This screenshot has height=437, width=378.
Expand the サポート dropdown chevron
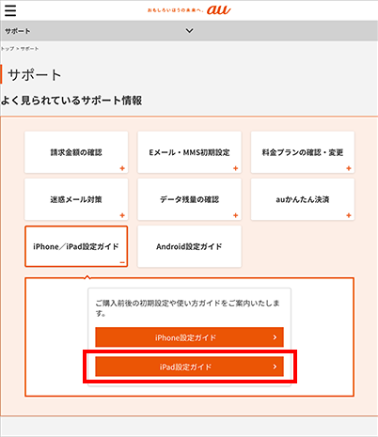(189, 31)
